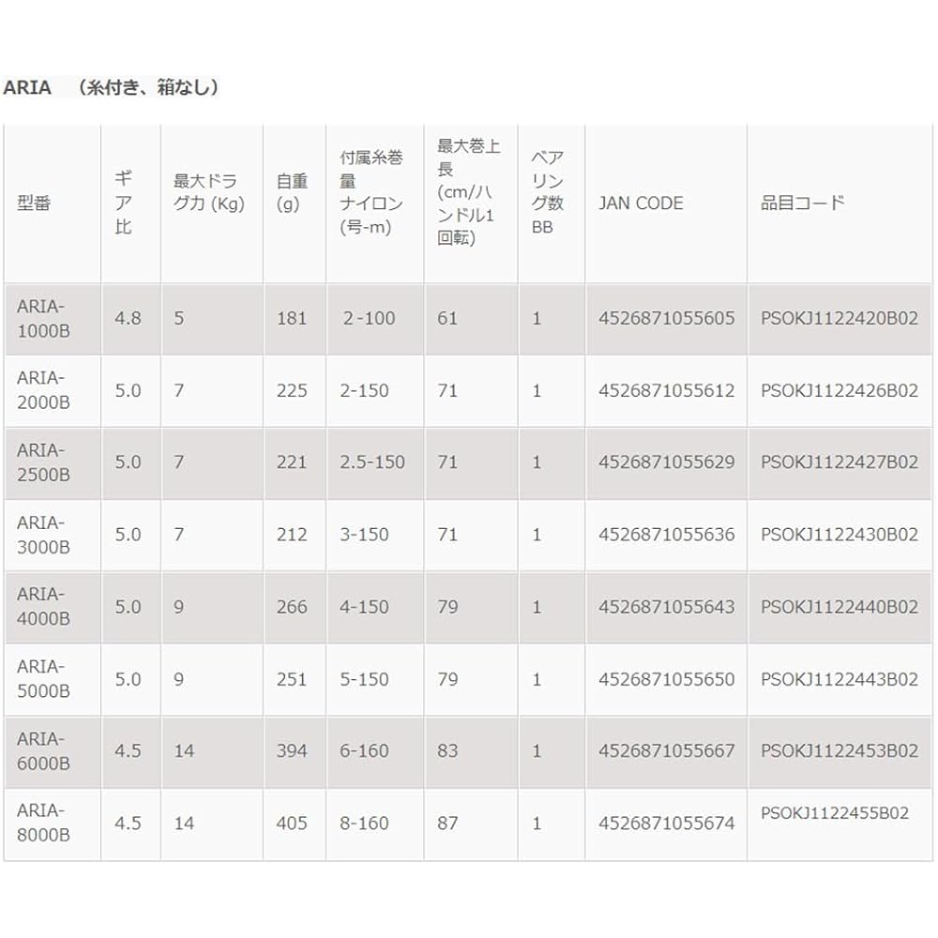Select JAN code 4526871055667
Image resolution: width=938 pixels, height=938 pixels.
666,750
